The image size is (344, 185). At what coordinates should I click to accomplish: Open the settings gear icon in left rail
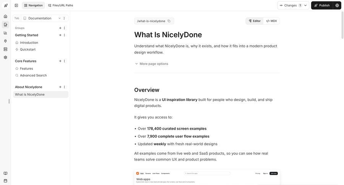(5, 57)
